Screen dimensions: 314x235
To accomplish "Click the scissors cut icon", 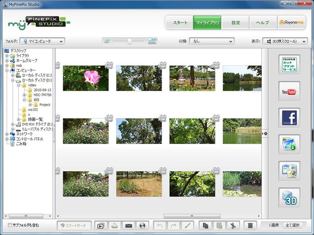I will click(232, 226).
